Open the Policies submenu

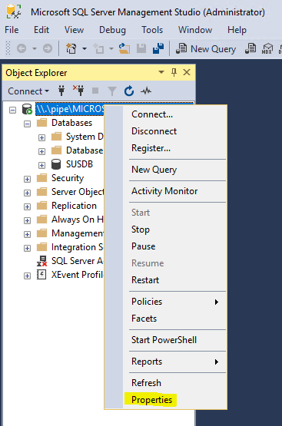point(175,302)
